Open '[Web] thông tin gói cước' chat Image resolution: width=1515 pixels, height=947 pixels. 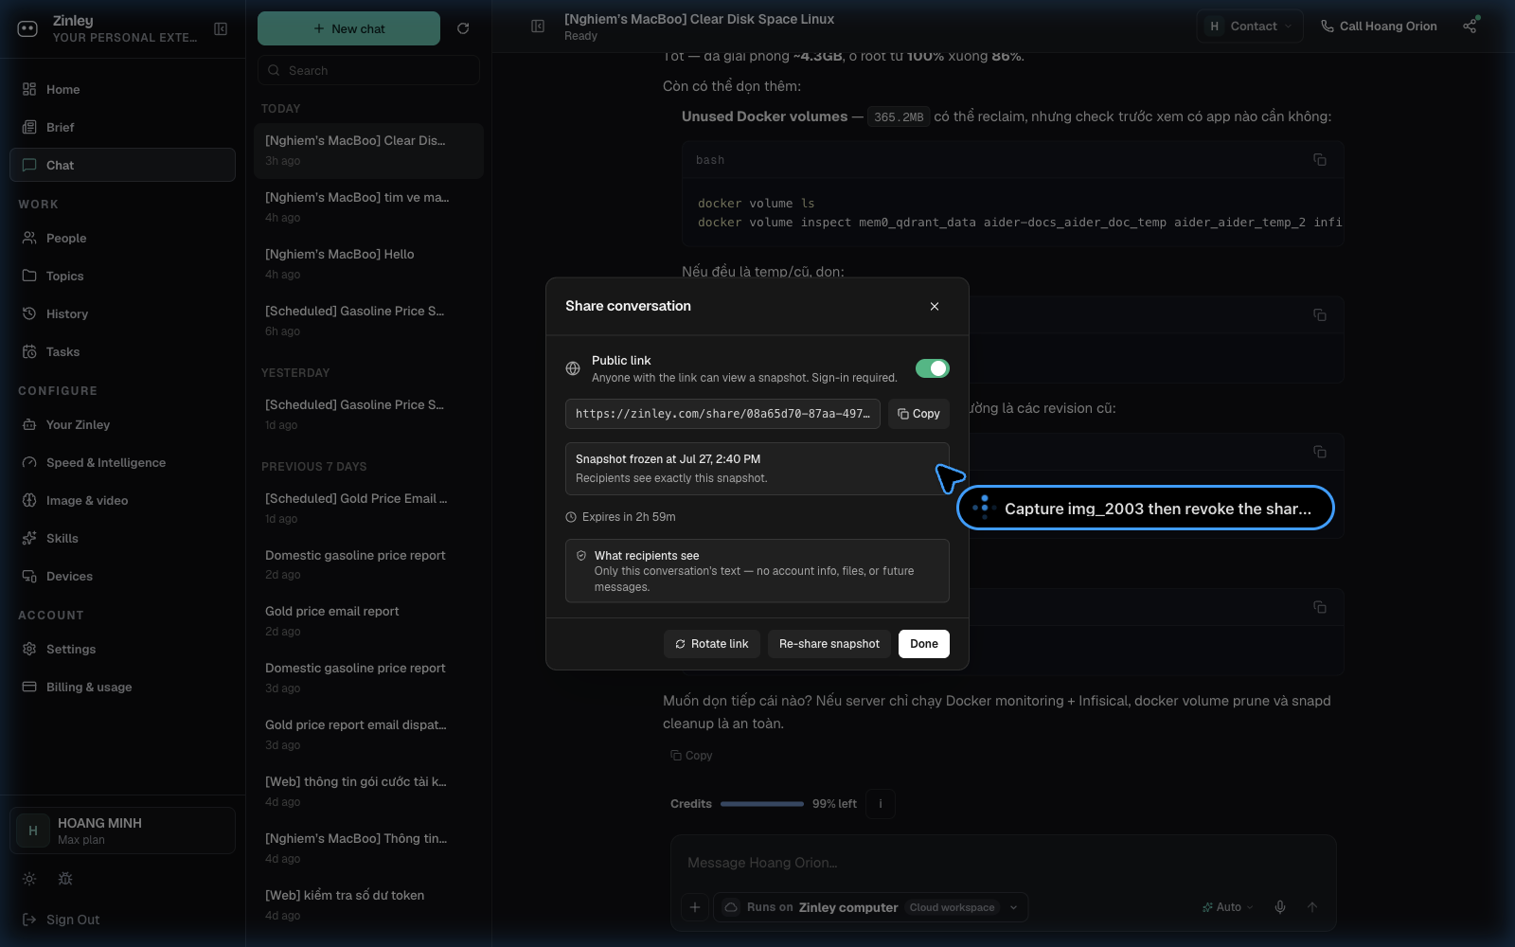(368, 791)
